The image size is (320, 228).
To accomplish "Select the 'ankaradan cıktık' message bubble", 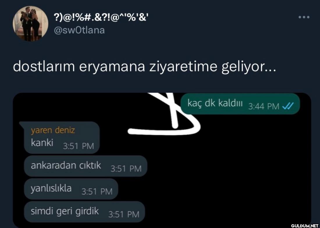I will pos(86,166).
